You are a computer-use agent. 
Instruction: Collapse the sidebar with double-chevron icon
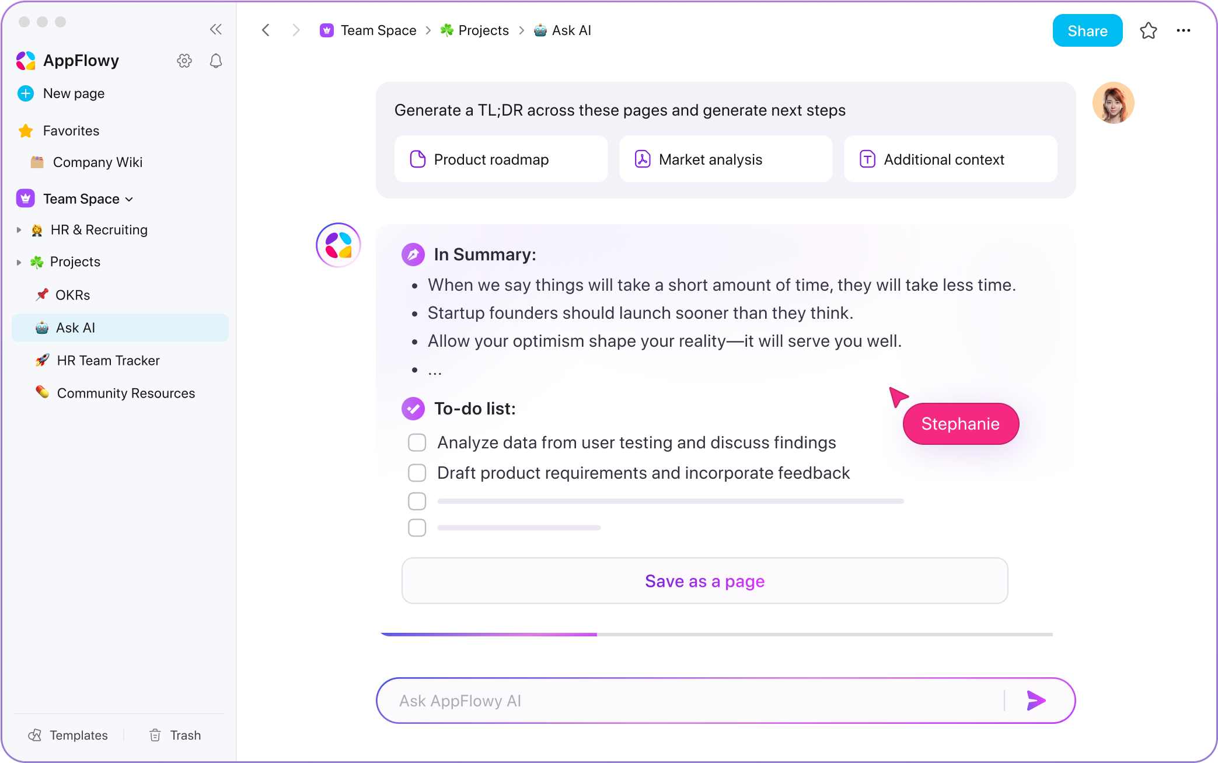[x=216, y=29]
